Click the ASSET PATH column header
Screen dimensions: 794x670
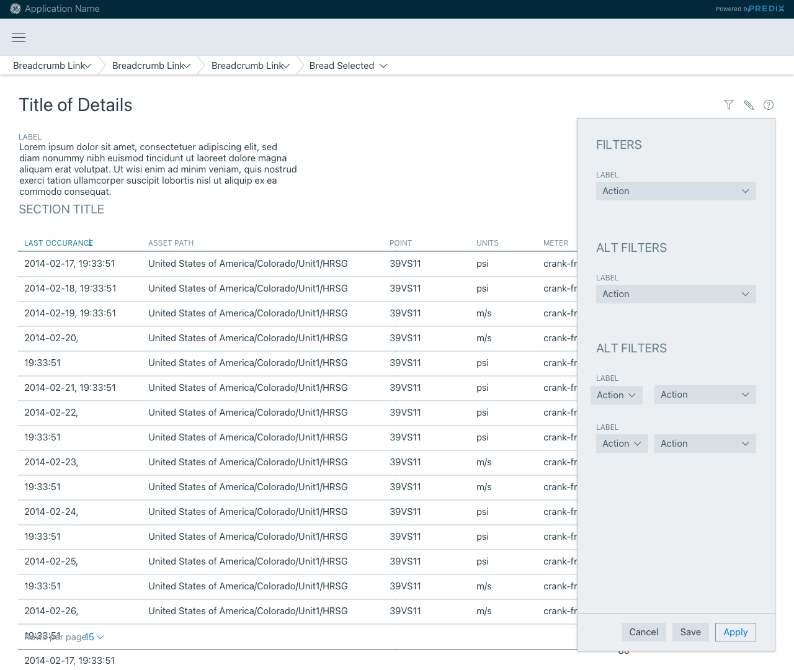tap(171, 243)
